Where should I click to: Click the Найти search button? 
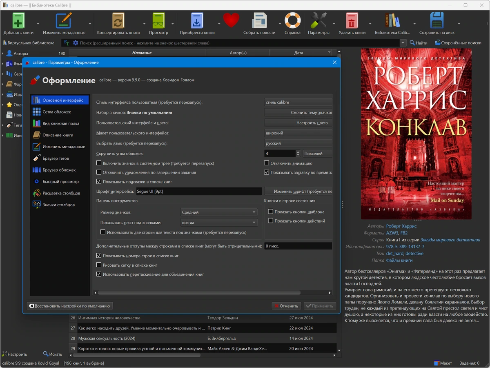[x=419, y=43]
